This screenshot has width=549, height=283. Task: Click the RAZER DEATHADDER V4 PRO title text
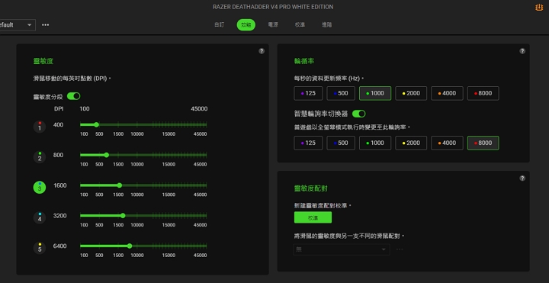point(273,7)
